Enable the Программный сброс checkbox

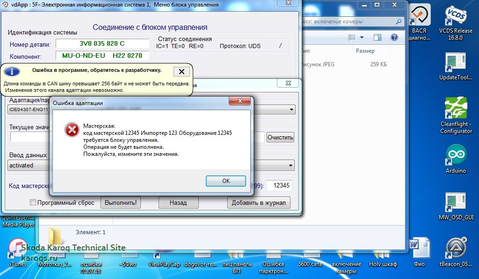[33, 202]
